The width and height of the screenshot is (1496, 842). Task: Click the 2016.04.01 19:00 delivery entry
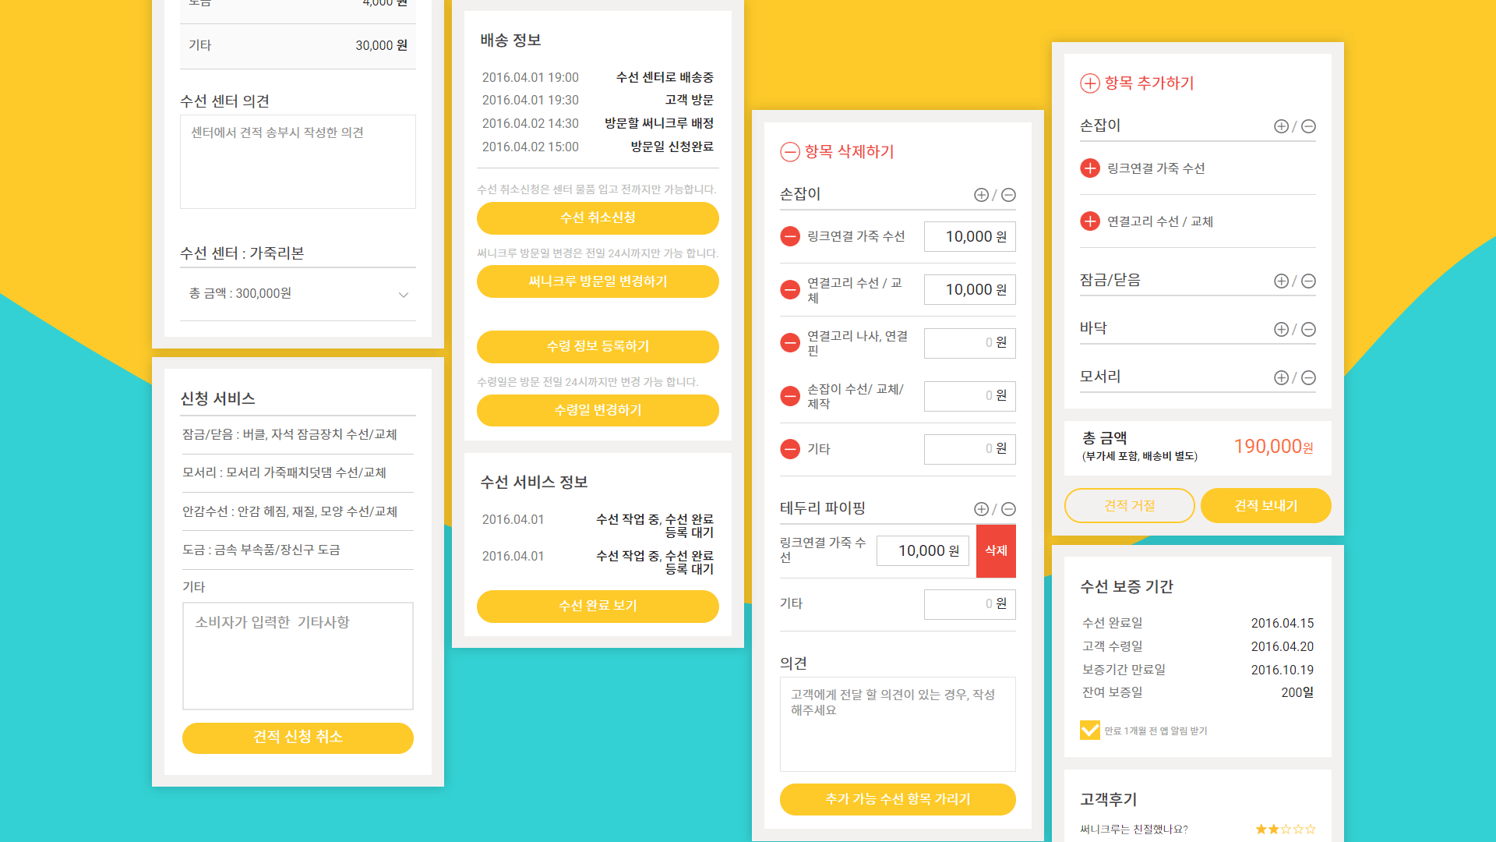(598, 77)
